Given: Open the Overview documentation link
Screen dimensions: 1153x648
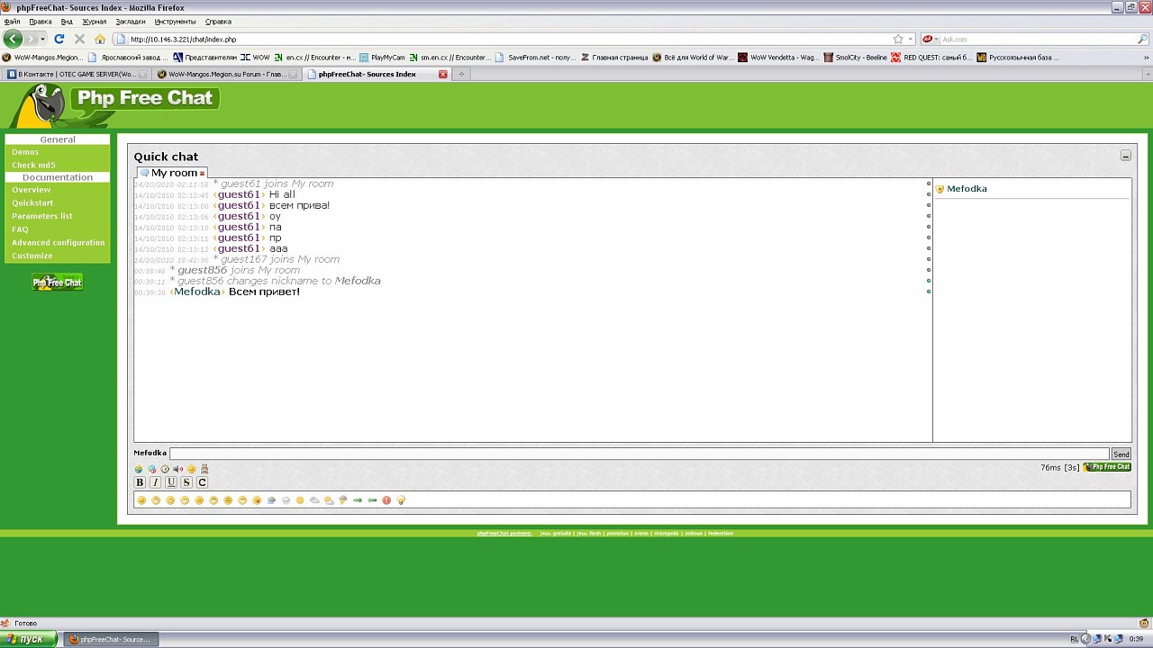Looking at the screenshot, I should (x=32, y=190).
